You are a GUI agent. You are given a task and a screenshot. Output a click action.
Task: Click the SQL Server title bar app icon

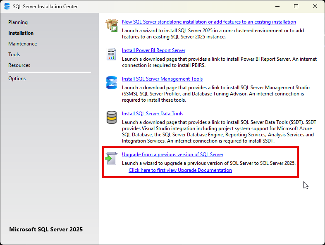coord(7,7)
